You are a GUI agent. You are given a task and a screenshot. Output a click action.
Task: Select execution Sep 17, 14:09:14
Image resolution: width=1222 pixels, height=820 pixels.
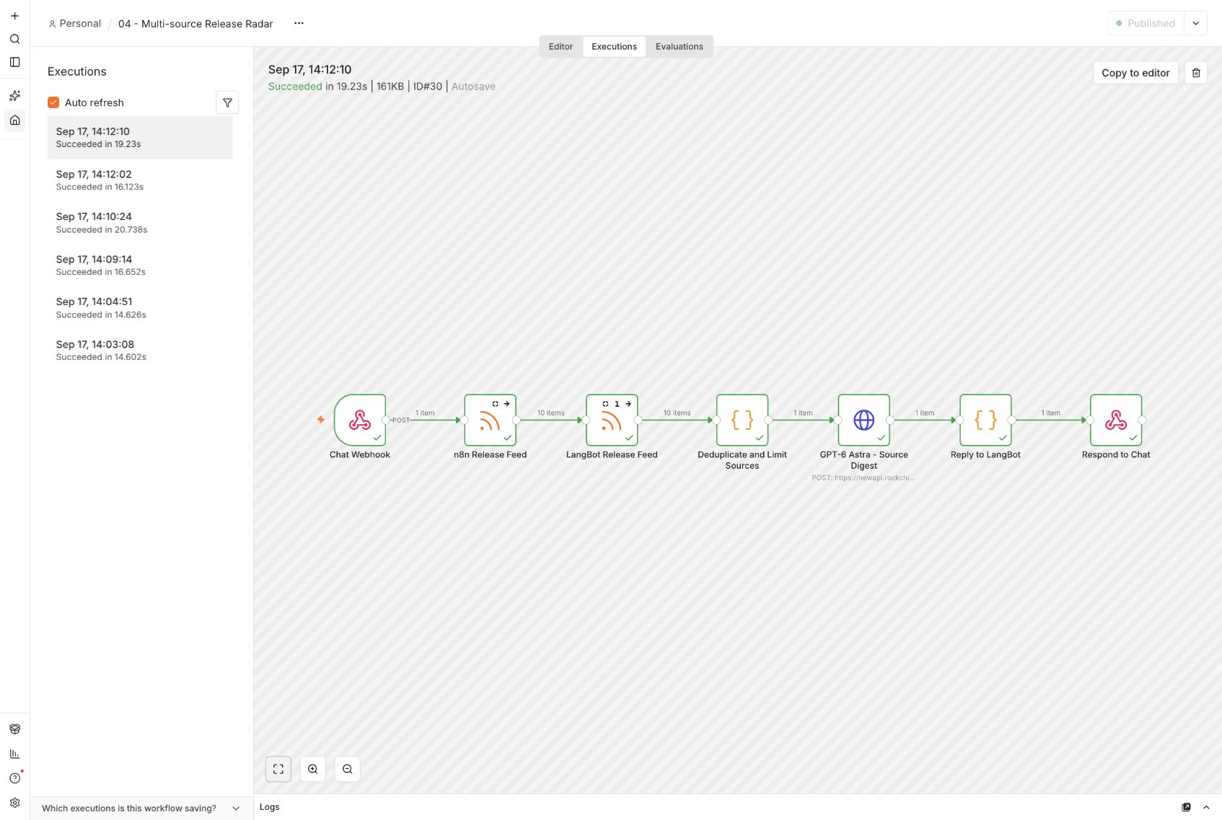point(140,265)
